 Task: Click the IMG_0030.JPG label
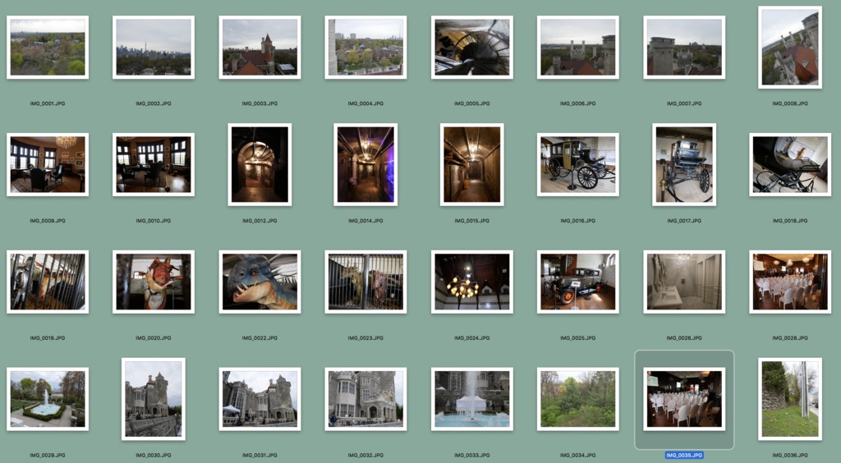click(x=154, y=456)
